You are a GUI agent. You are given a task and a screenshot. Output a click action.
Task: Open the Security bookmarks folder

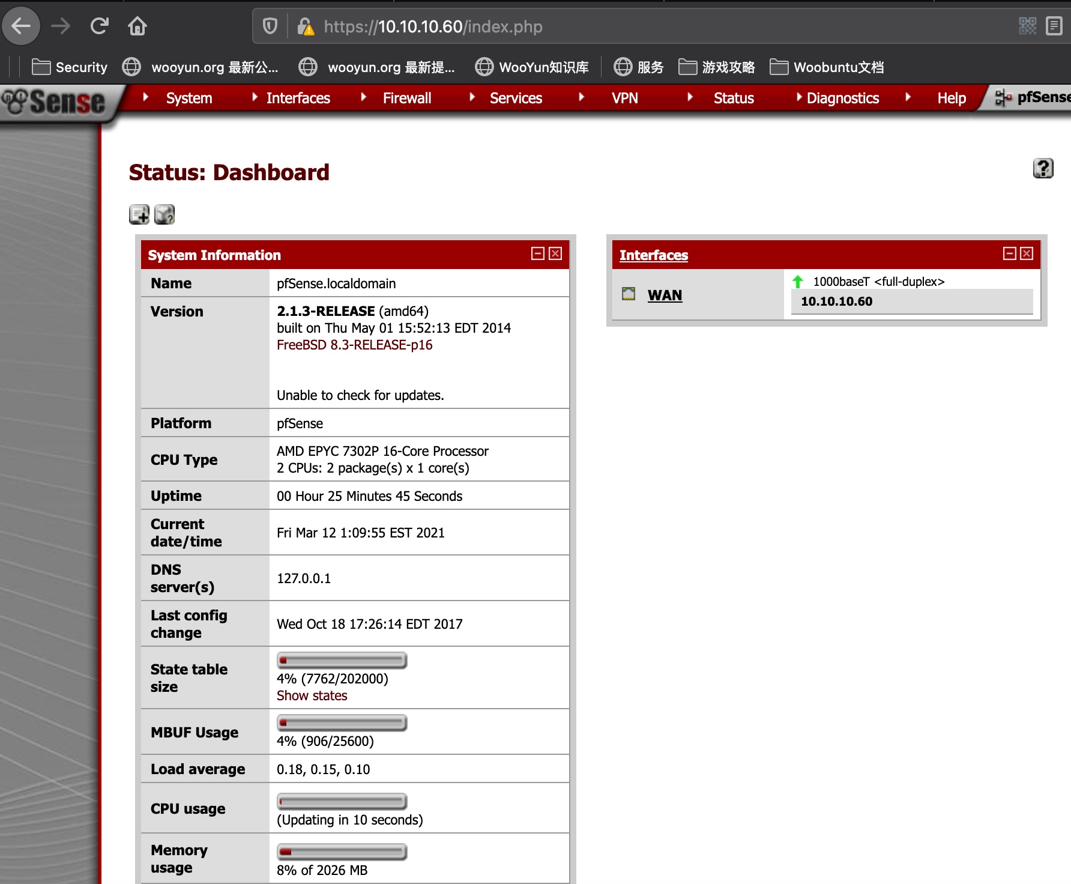(69, 67)
